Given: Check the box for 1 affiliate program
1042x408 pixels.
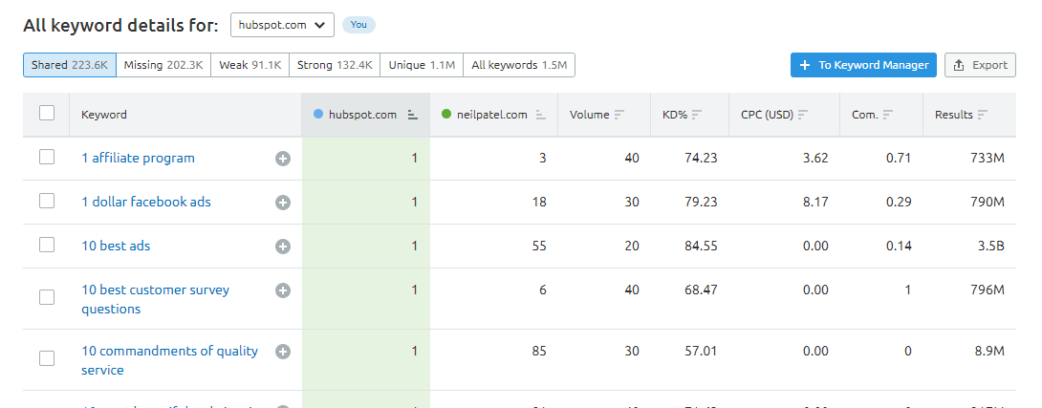Looking at the screenshot, I should (47, 157).
